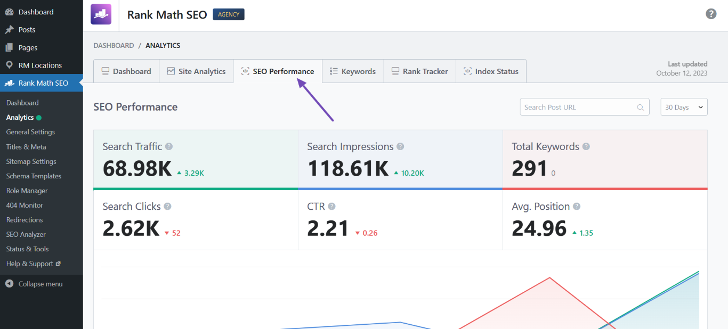Switch to the Site Analytics tab
Viewport: 728px width, 329px height.
click(x=196, y=71)
